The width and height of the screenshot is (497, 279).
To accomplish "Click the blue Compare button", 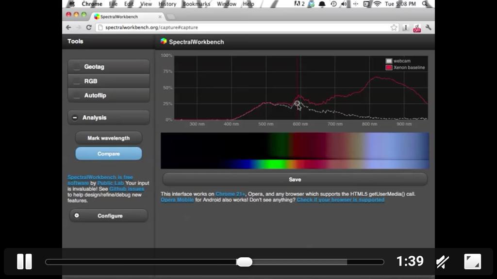I will click(108, 154).
